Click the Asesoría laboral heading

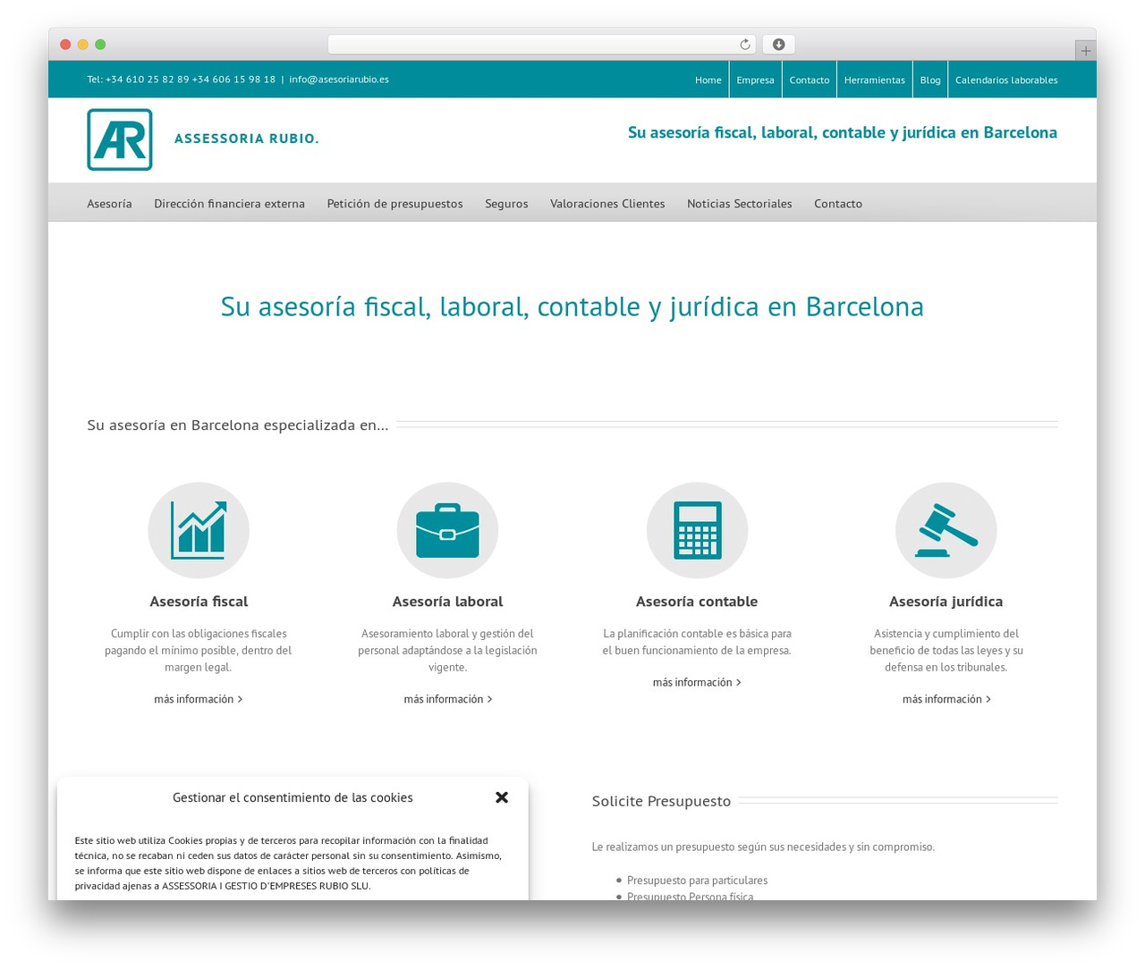(447, 602)
